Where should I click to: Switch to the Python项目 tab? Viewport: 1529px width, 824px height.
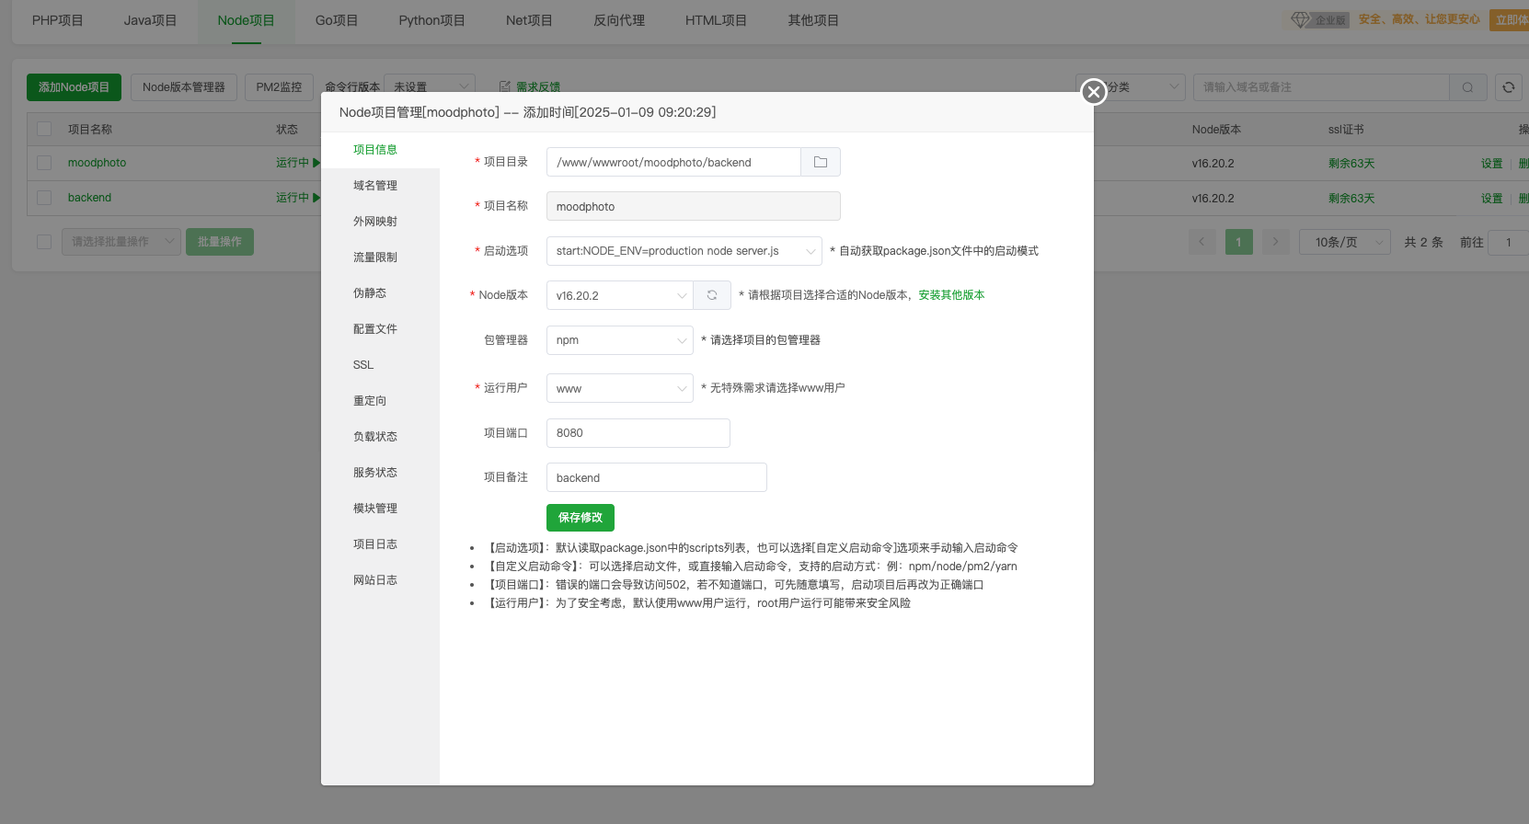431,20
